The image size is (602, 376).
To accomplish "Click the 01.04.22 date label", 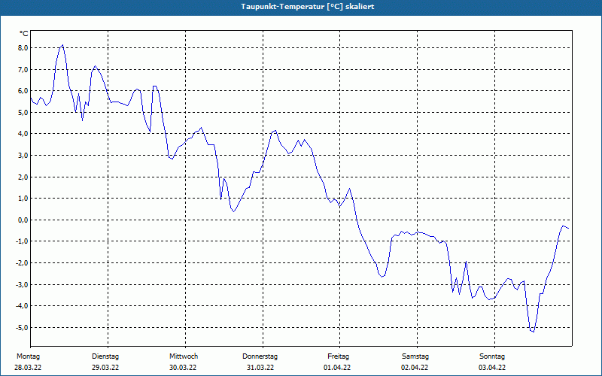I will [337, 368].
